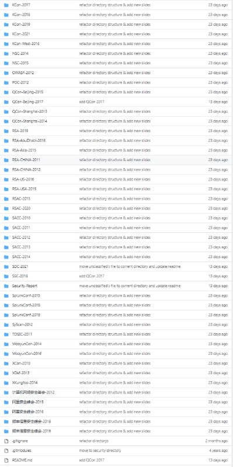Open the README.md file
Viewport: 233px width, 467px height.
point(22,460)
